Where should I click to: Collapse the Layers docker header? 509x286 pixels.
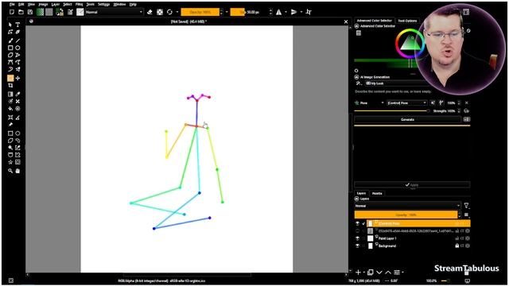(x=356, y=199)
